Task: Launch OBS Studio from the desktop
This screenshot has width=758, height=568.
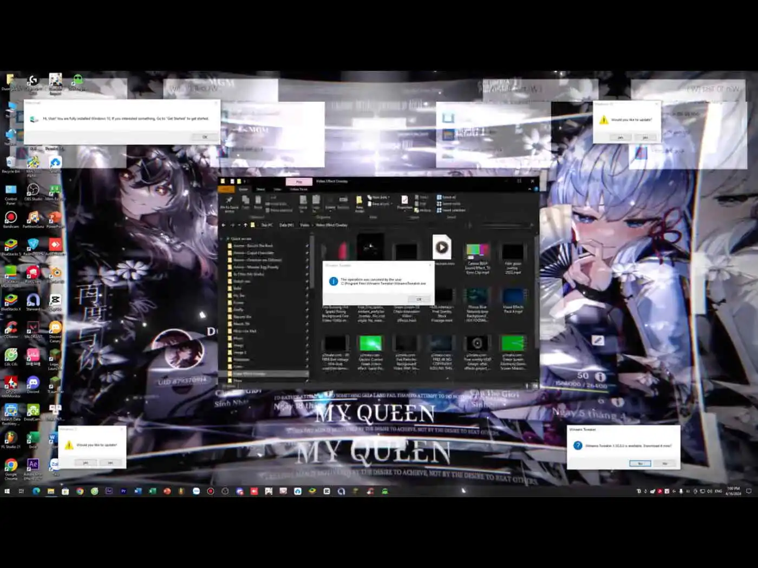Action: (x=33, y=192)
